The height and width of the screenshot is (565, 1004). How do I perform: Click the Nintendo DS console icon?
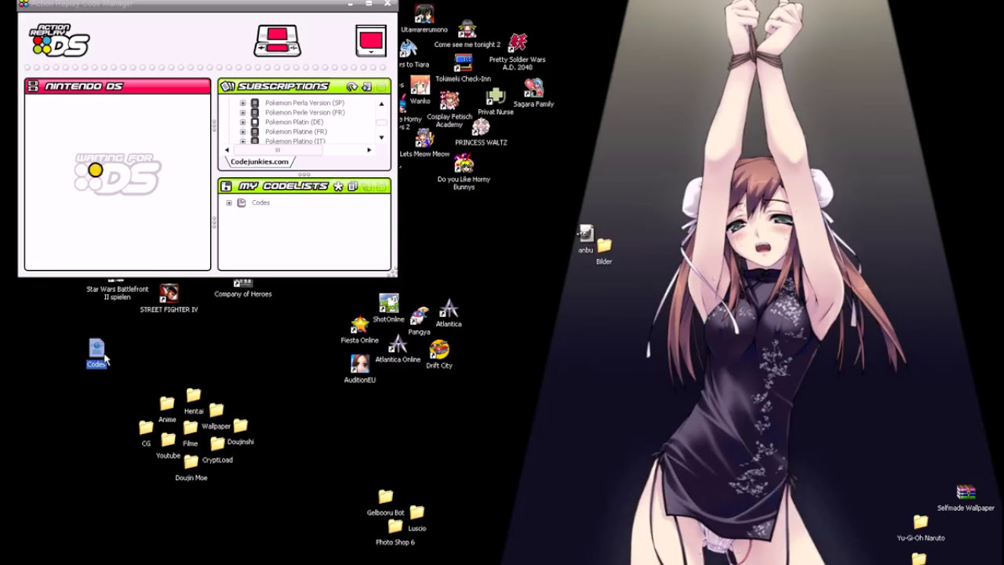coord(278,41)
